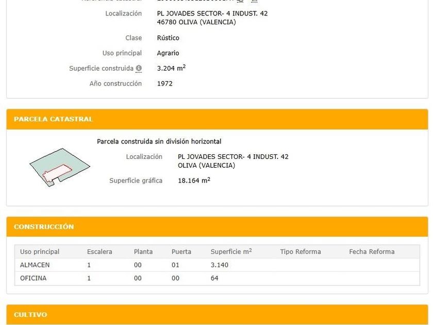Click the '18.164 m2' graphic surface value
The image size is (433, 325).
point(194,181)
